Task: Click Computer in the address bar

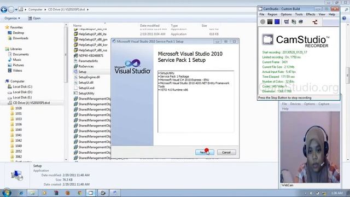Action: [x=35, y=10]
